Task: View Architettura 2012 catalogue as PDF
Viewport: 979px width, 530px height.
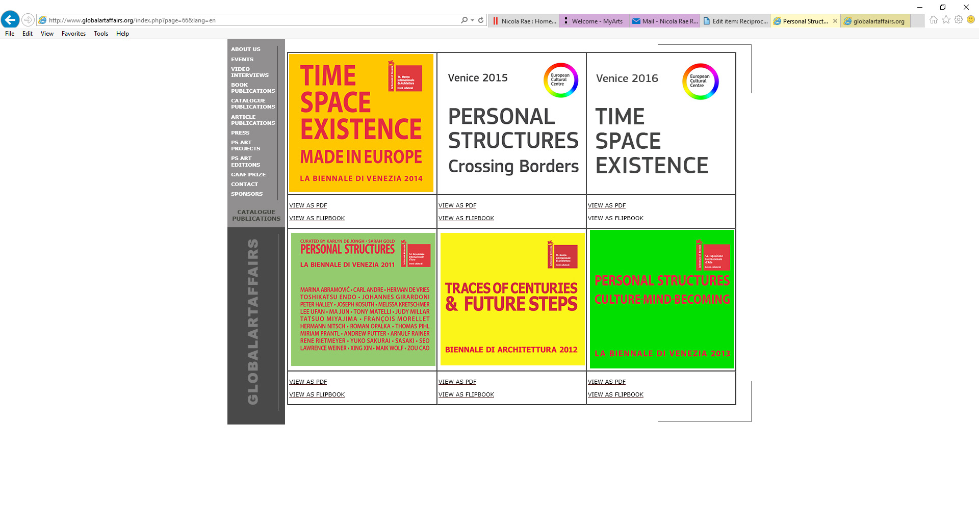Action: [457, 382]
